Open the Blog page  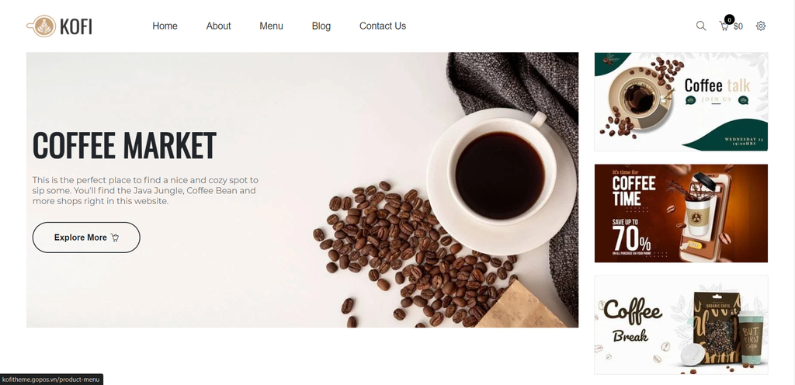pos(321,26)
